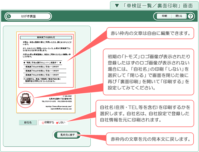
Task: Click the 自社名 label
Action: pyautogui.click(x=28, y=122)
